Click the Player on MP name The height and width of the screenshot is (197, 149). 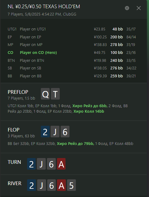(31, 45)
